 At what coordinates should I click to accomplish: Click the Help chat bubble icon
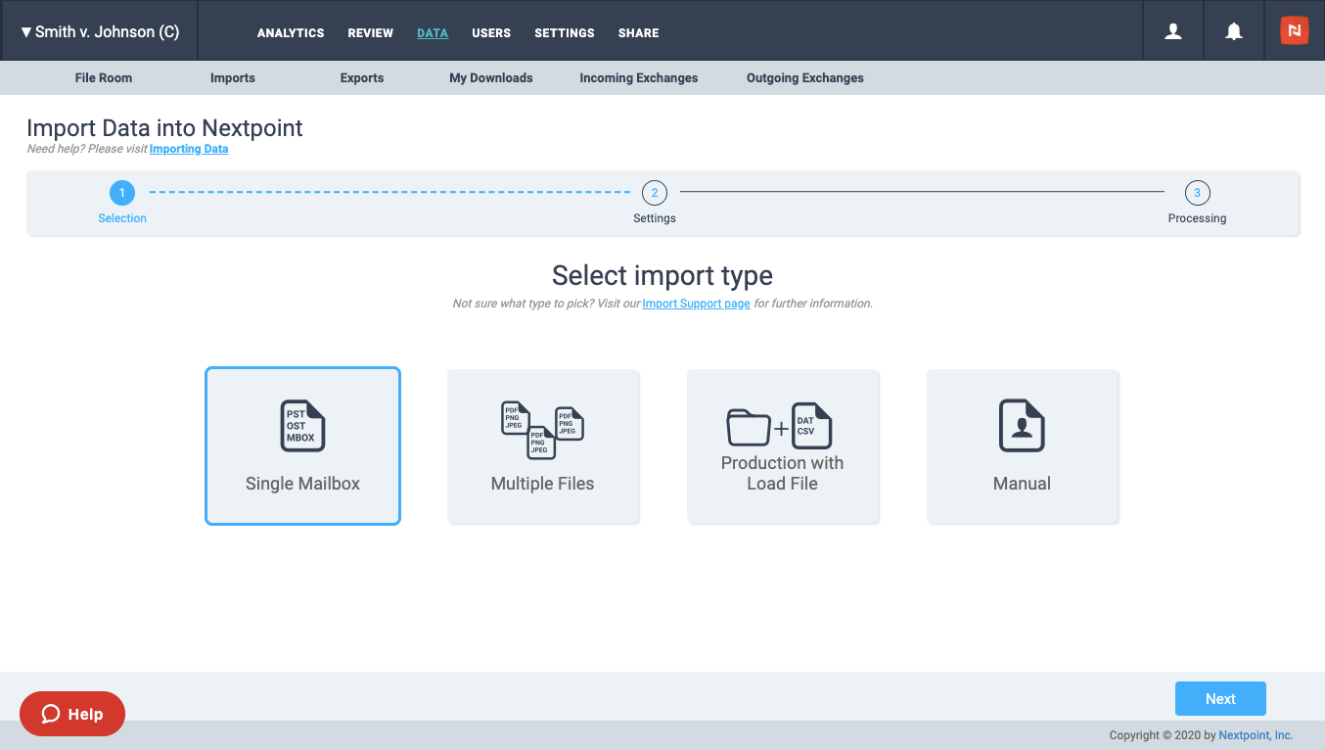click(51, 714)
